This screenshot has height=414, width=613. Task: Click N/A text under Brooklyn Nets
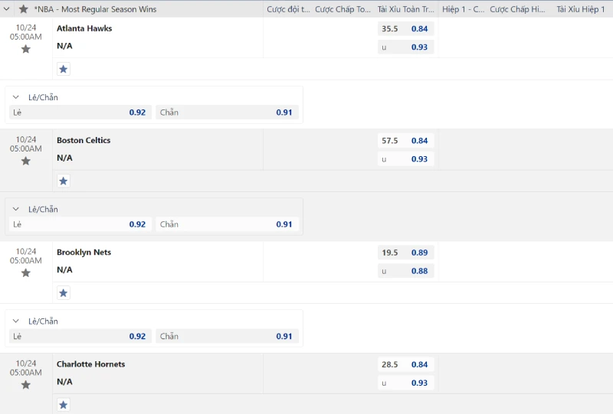[64, 270]
